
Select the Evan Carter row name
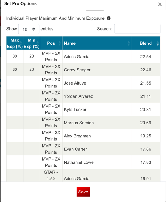tap(75, 149)
